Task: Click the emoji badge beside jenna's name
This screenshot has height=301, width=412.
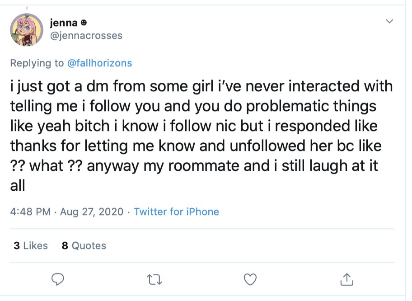Action: (x=84, y=23)
